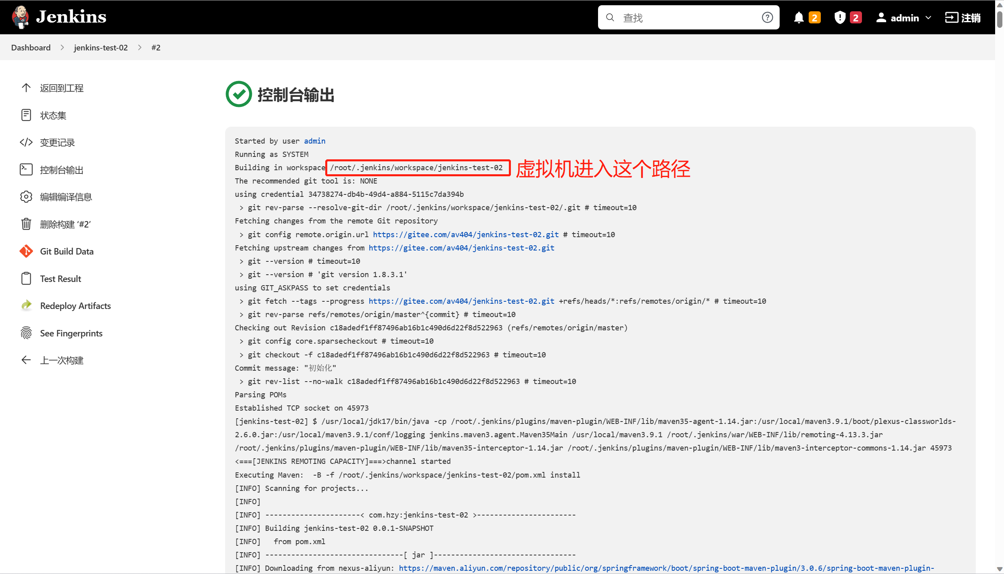
Task: Expand the admin user dropdown chevron
Action: 928,18
